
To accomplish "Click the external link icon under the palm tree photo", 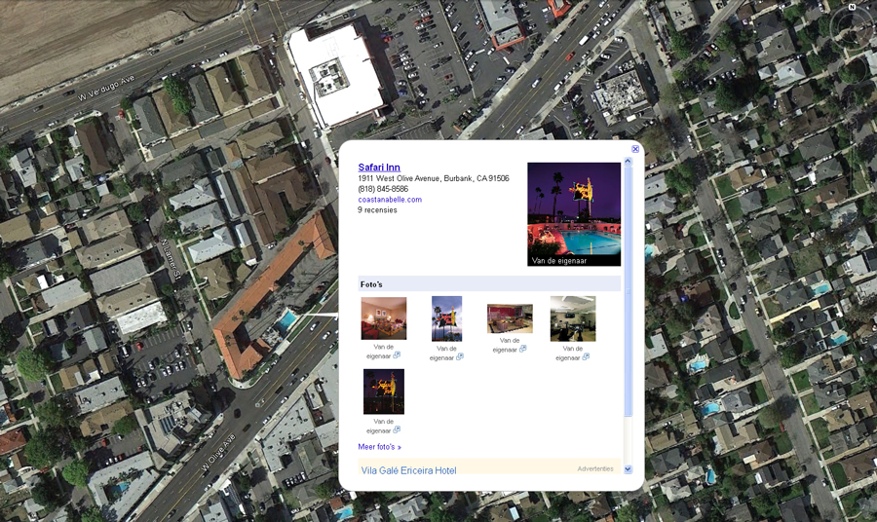I will pyautogui.click(x=460, y=357).
